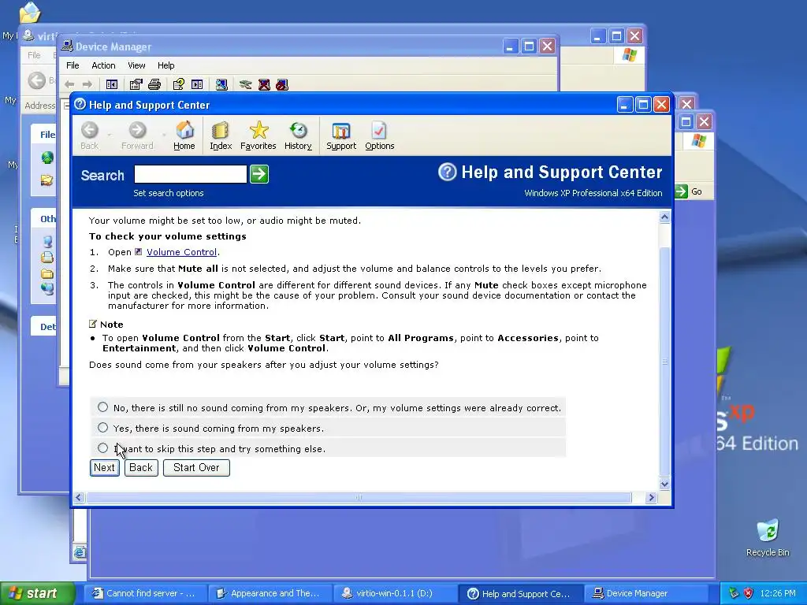Click the horizontal scrollbar left arrow

coord(79,498)
